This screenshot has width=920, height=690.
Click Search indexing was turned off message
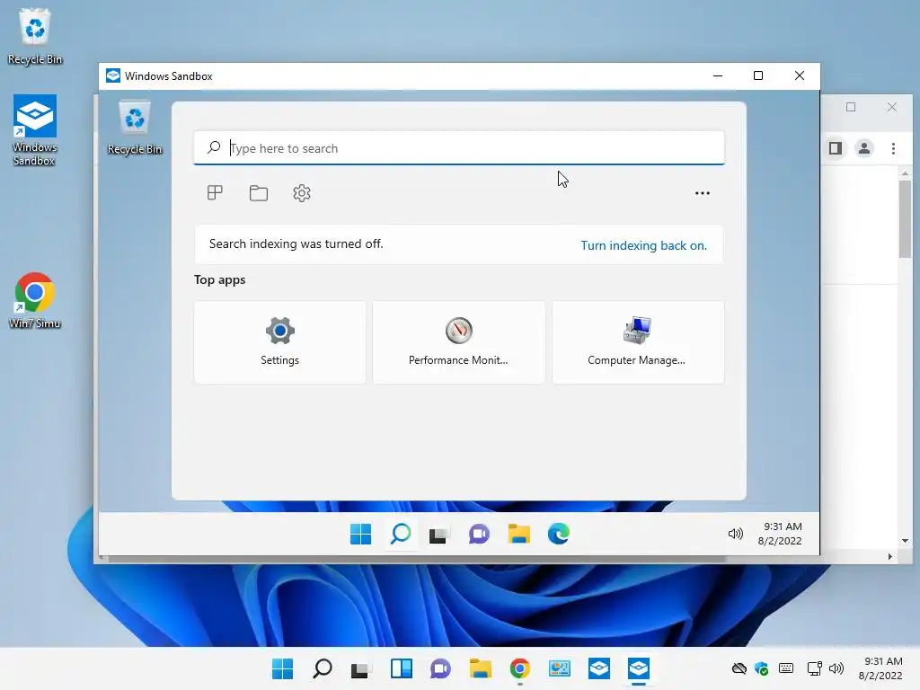point(296,243)
